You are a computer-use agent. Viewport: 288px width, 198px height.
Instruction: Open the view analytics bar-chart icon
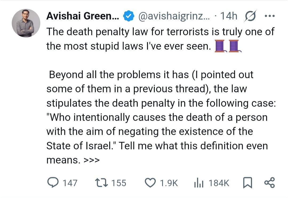199,183
